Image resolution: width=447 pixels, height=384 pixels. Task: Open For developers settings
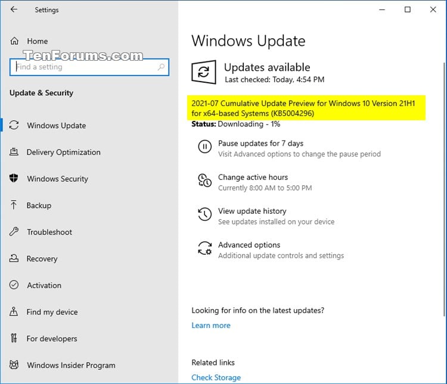tap(52, 339)
